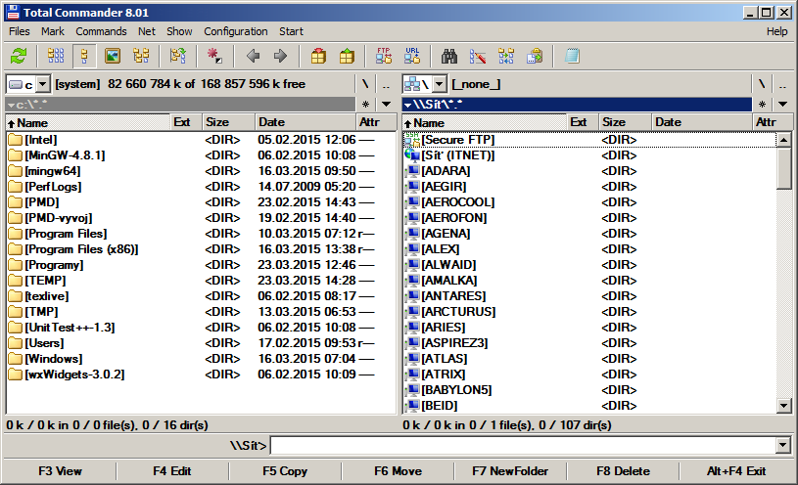Open synchronize directories icon
798x485 pixels.
(x=506, y=56)
